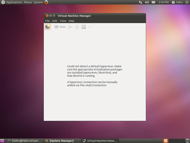Click the Open button in toolbar
This screenshot has width=190, height=143.
pyautogui.click(x=60, y=27)
